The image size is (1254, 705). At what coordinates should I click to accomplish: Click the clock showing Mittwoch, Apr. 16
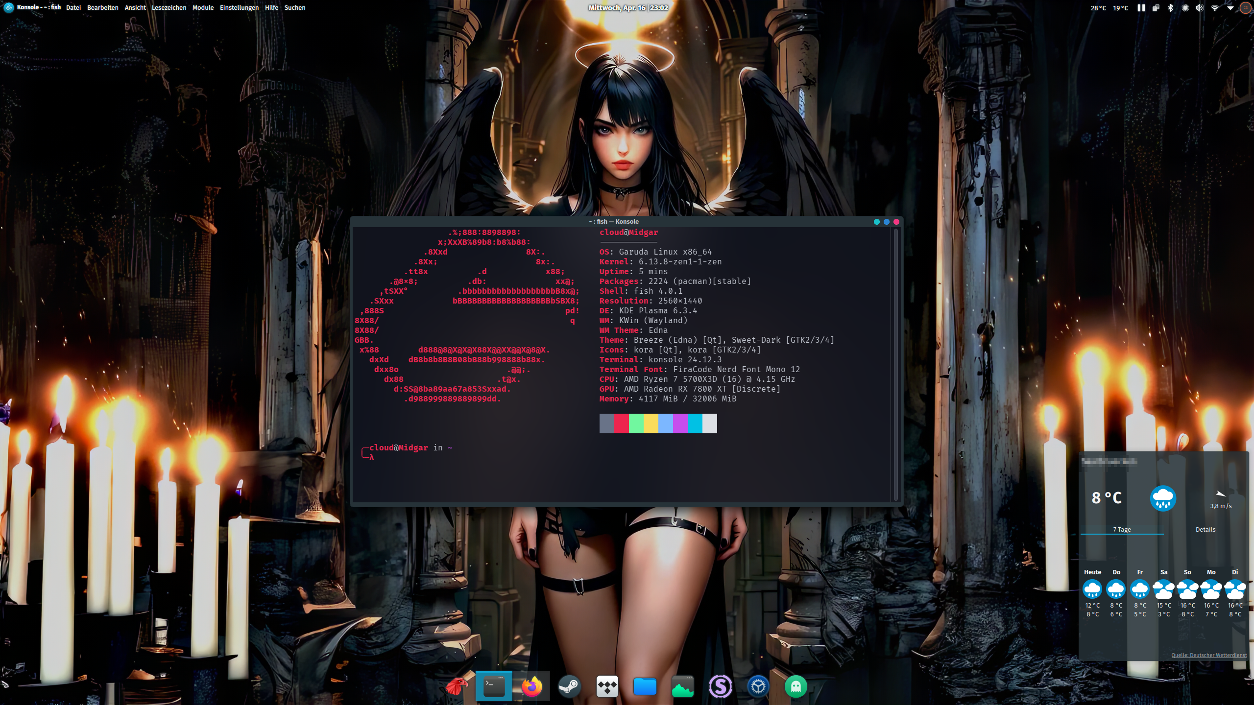[628, 8]
